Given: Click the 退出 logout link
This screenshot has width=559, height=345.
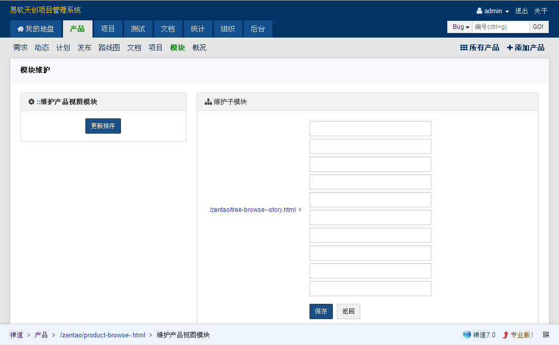Looking at the screenshot, I should (x=521, y=11).
